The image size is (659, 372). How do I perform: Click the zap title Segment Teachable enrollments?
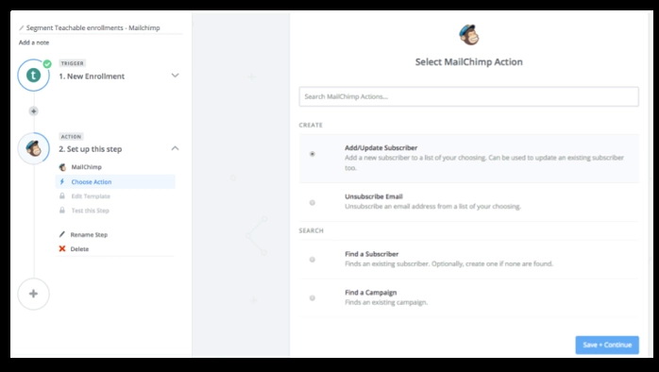[93, 27]
